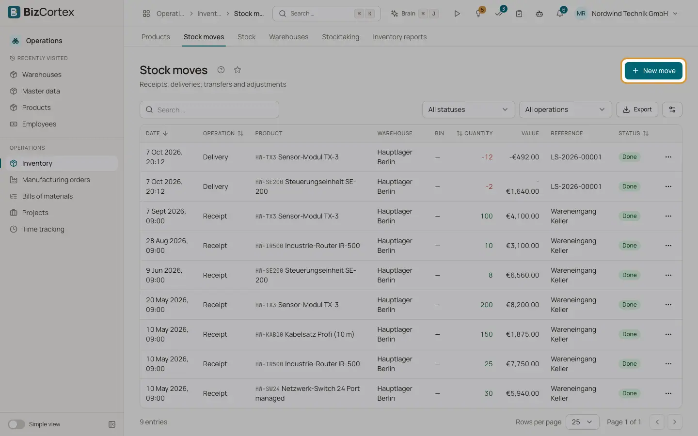Switch to the Inventory reports tab
Image resolution: width=698 pixels, height=436 pixels.
399,37
